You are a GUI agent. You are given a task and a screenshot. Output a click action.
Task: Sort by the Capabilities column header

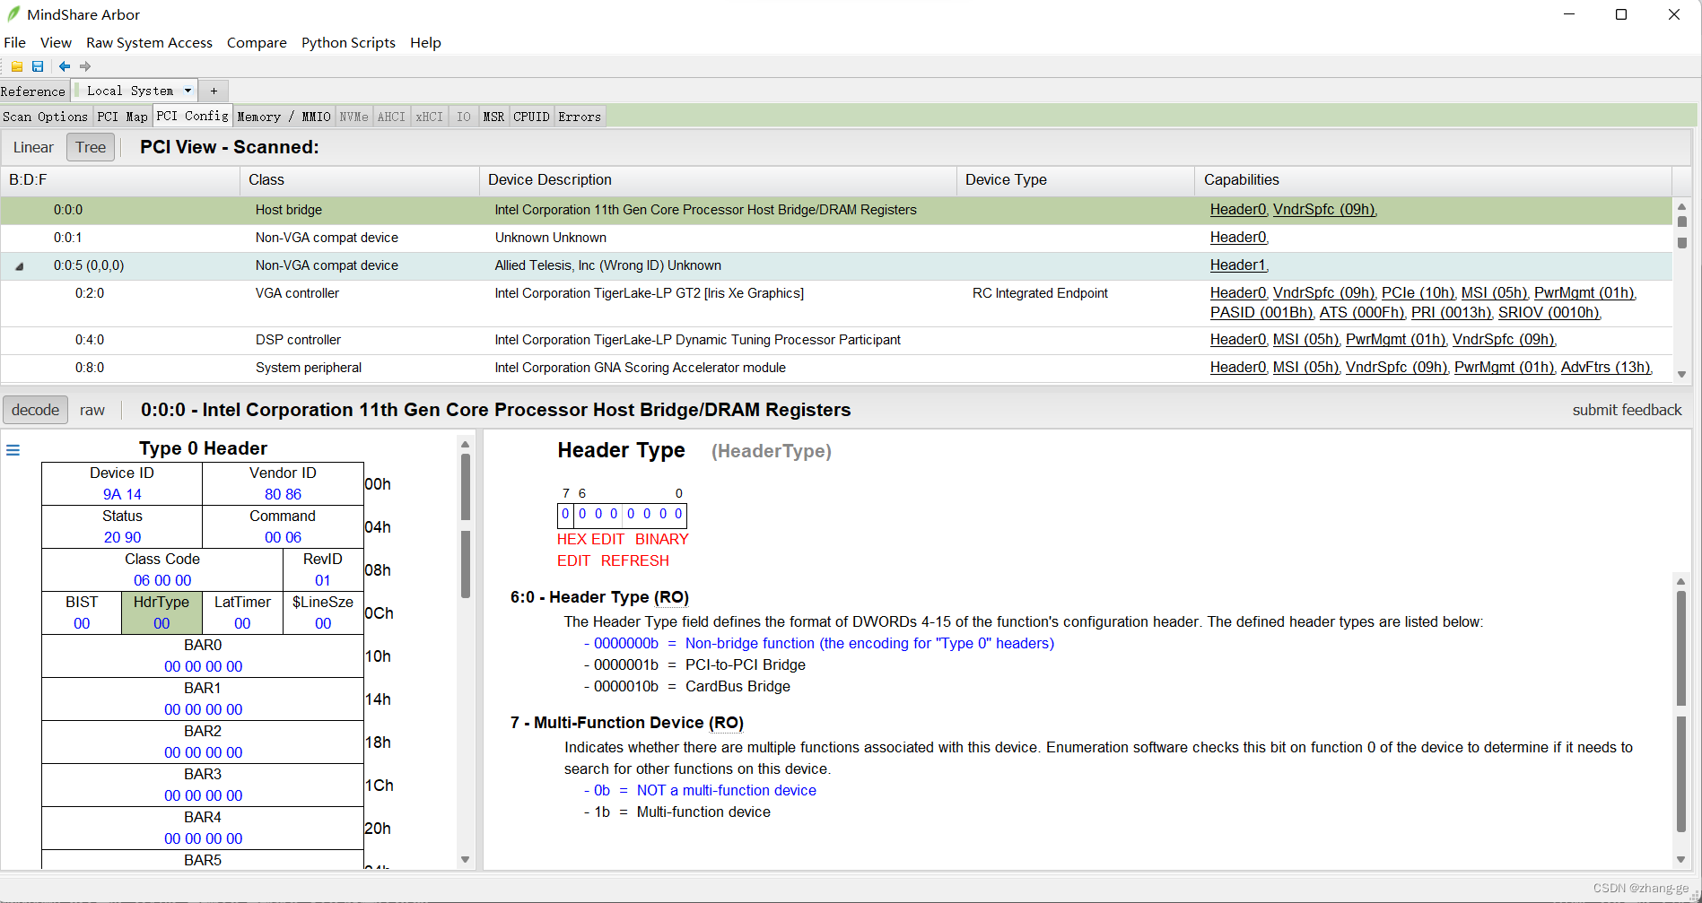click(1433, 180)
